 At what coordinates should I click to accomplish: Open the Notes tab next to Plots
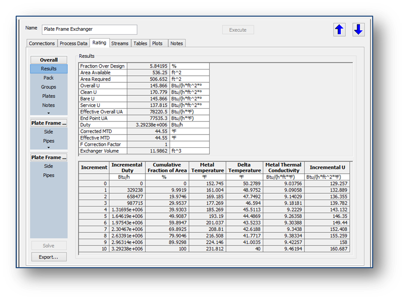(x=177, y=44)
